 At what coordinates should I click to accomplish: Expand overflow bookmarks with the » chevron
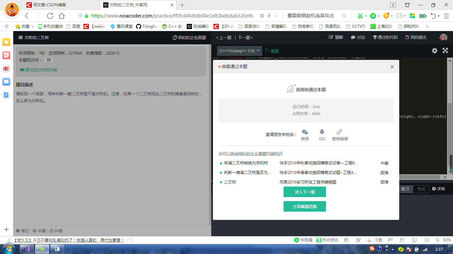click(427, 26)
